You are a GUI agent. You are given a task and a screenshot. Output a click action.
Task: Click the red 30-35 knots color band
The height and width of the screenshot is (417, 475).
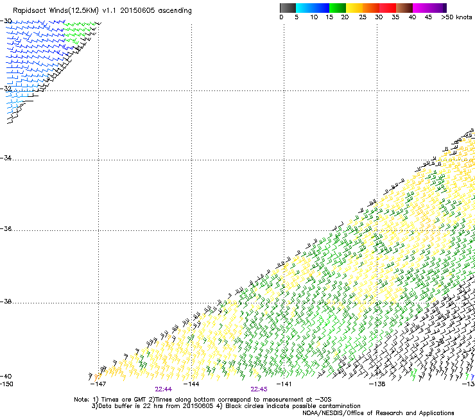pyautogui.click(x=388, y=8)
